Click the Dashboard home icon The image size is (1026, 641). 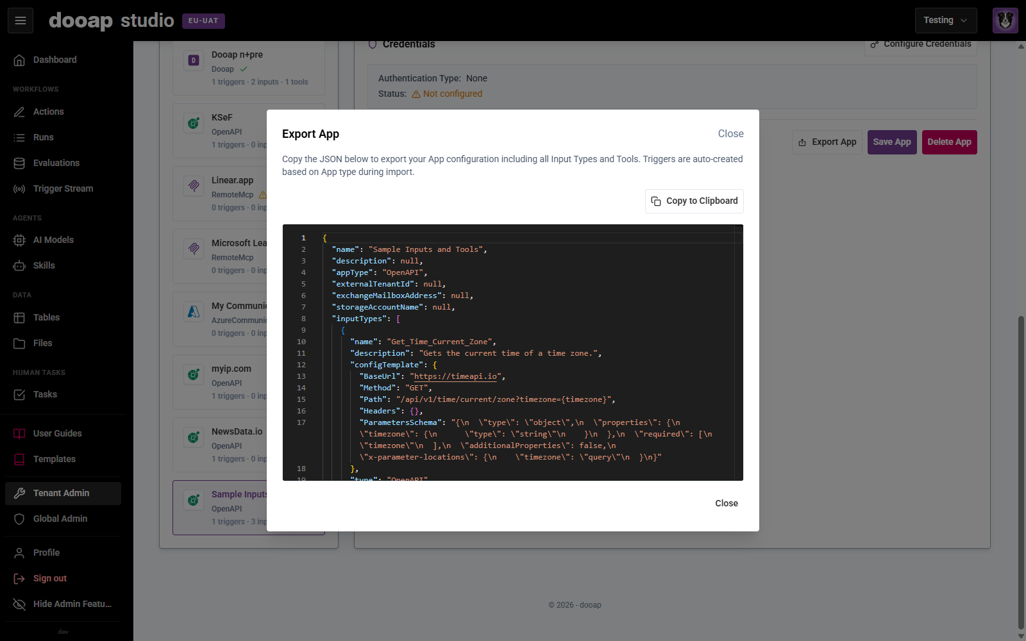19,60
